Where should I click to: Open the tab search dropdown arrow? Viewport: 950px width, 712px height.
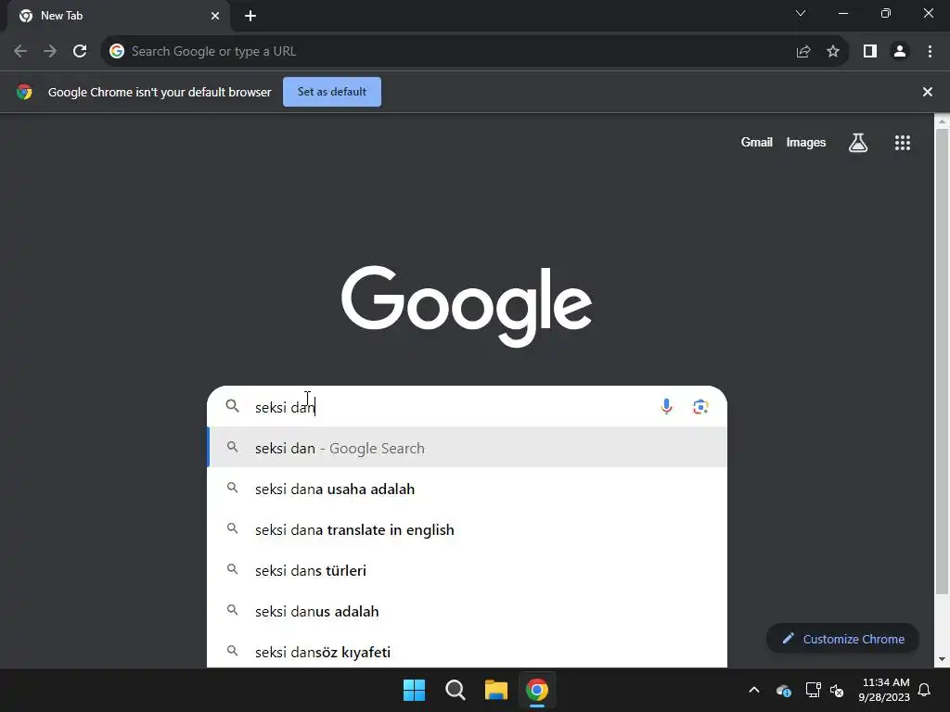point(801,13)
